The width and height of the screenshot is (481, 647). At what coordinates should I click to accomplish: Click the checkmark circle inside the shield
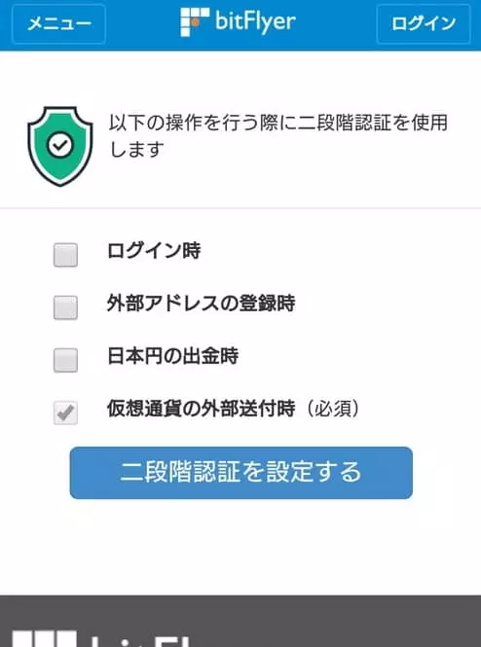pos(60,145)
